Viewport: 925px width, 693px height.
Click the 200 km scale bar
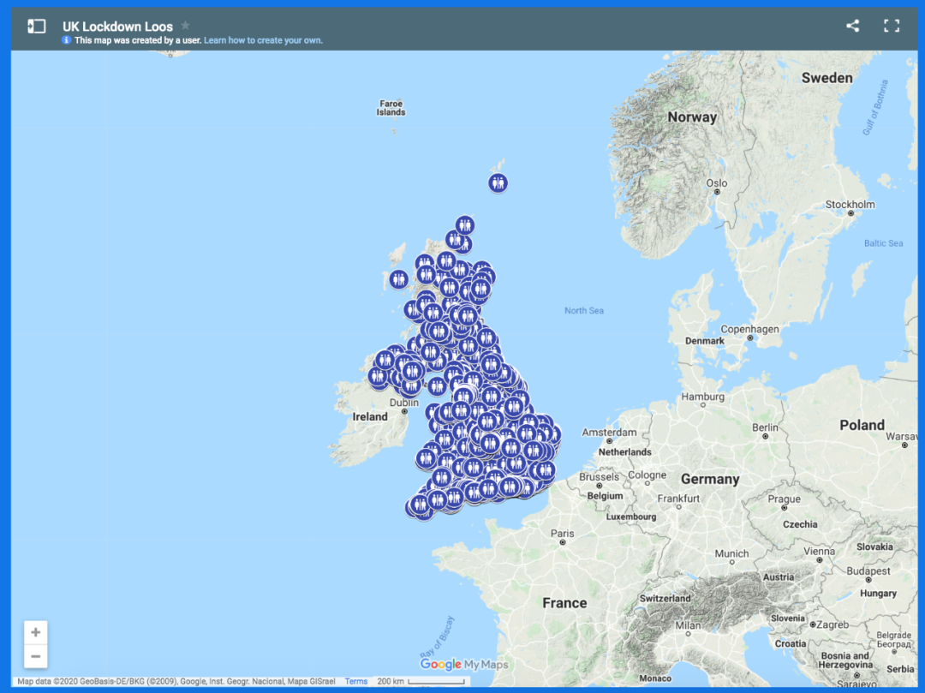click(421, 681)
